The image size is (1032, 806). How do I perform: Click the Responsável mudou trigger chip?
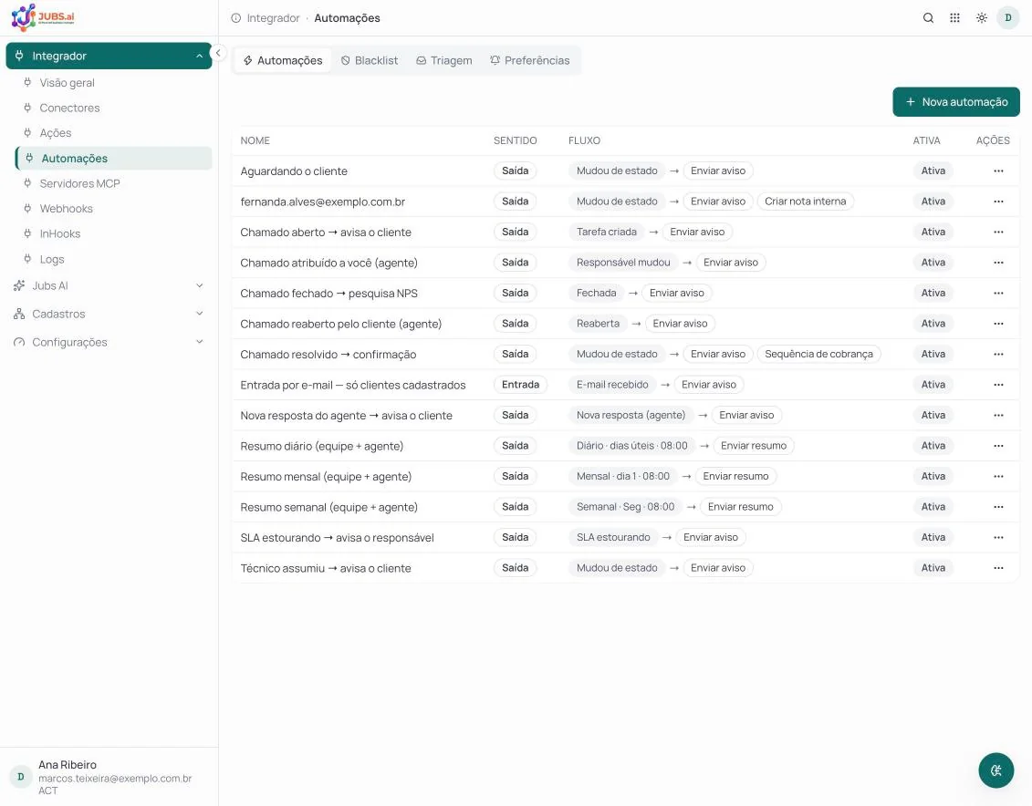point(622,263)
